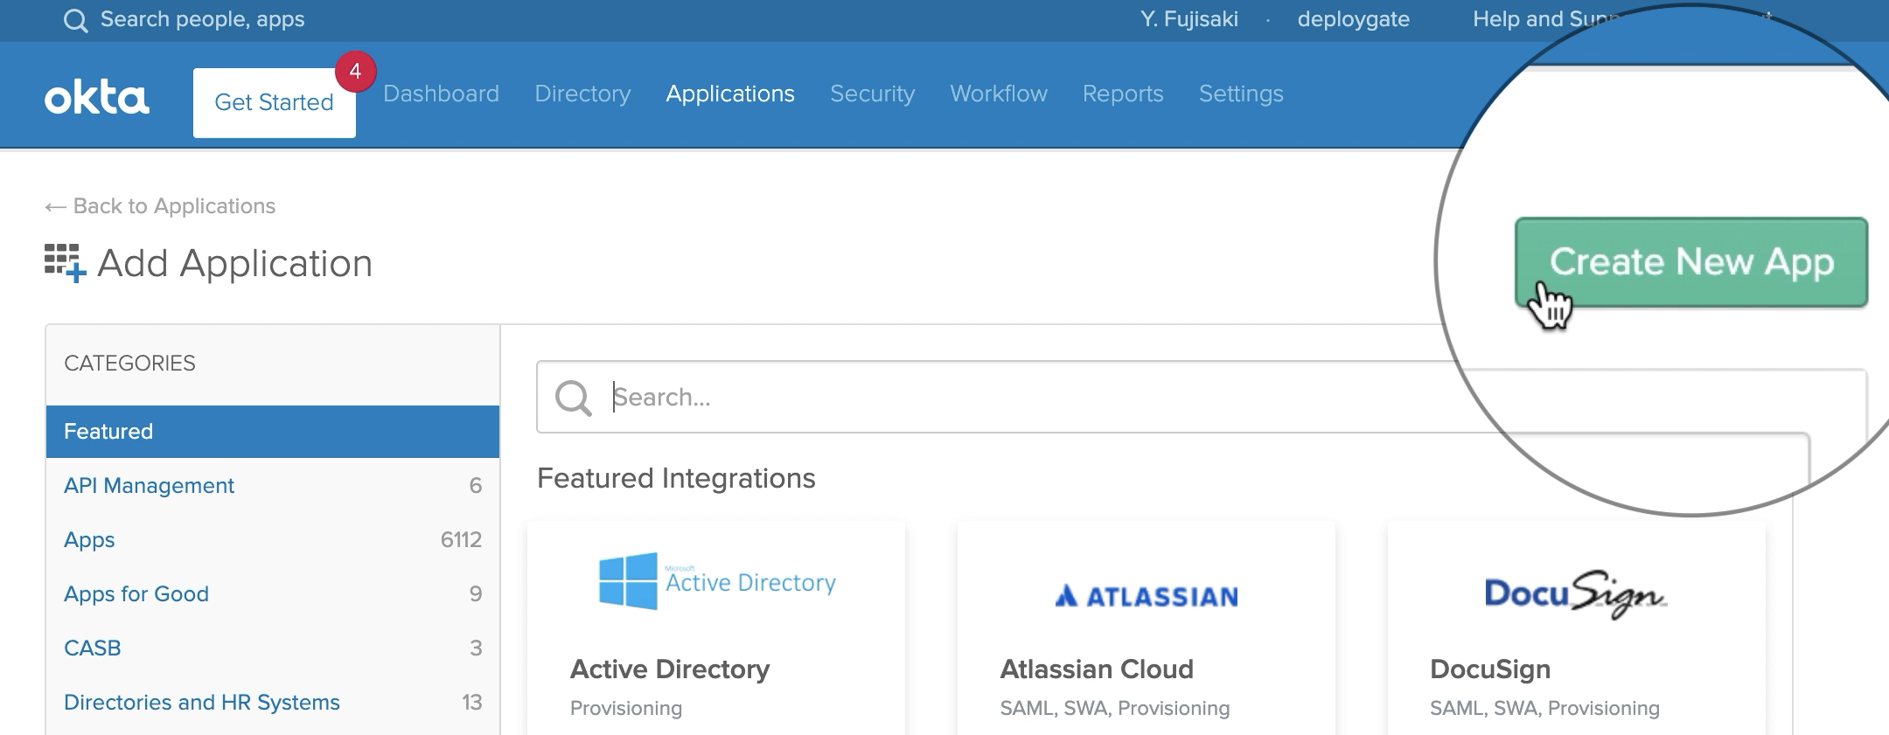
Task: Select the Apps for Good category
Action: coord(273,594)
